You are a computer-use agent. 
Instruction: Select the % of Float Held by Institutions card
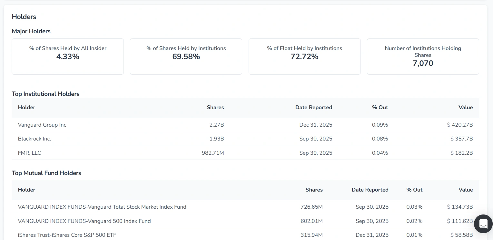(304, 56)
